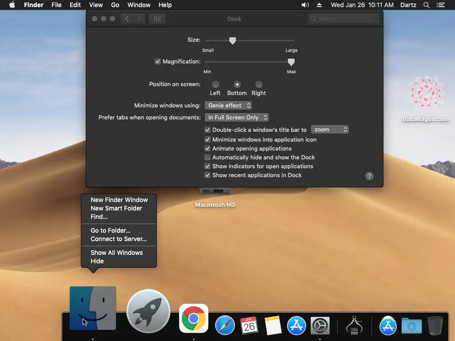Image resolution: width=455 pixels, height=341 pixels.
Task: Open App Store icon beside Notes
Action: point(296,325)
